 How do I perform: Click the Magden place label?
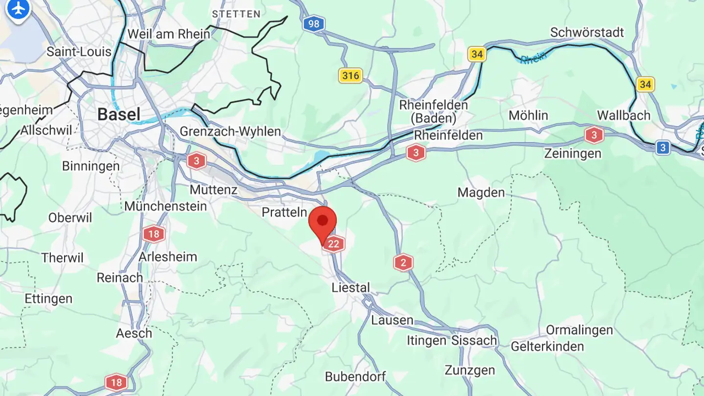(481, 193)
